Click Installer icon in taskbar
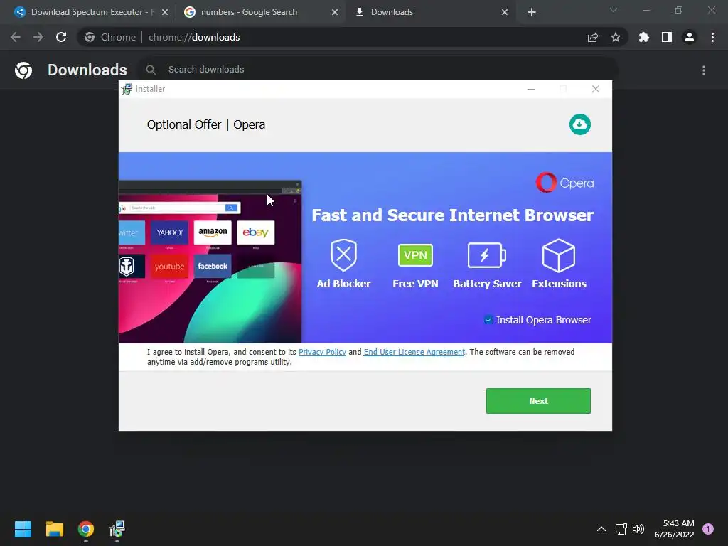Image resolution: width=728 pixels, height=546 pixels. 117,529
